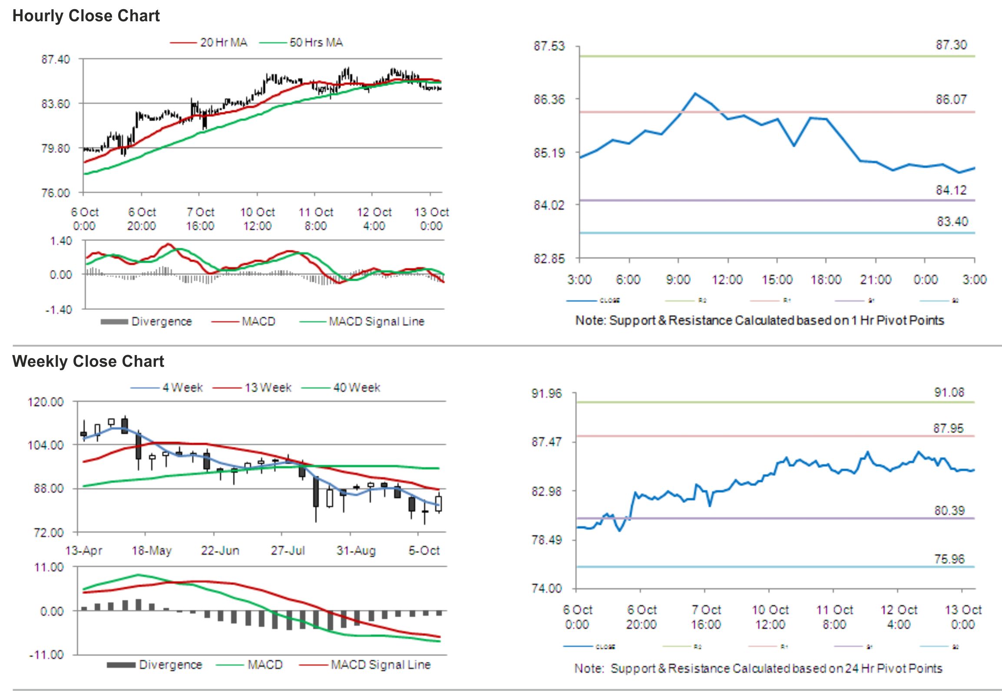
Task: Click the 87.30 resistance level label
Action: click(951, 45)
